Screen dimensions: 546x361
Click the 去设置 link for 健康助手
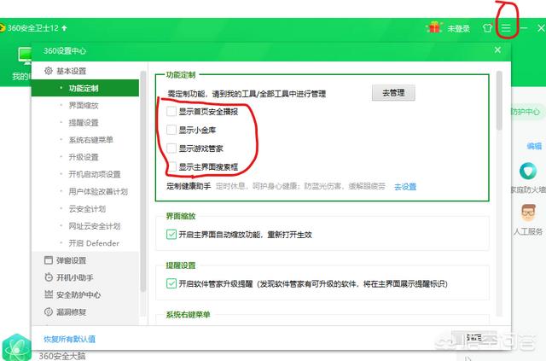click(x=405, y=187)
